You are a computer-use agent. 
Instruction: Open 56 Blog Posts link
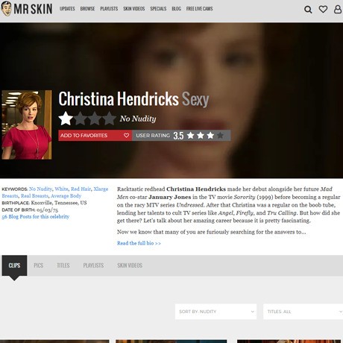[x=36, y=216]
